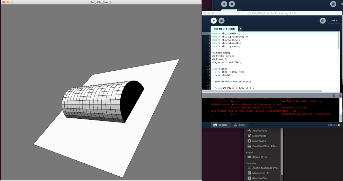Switch to the Console tab
The width and height of the screenshot is (343, 181).
221,125
